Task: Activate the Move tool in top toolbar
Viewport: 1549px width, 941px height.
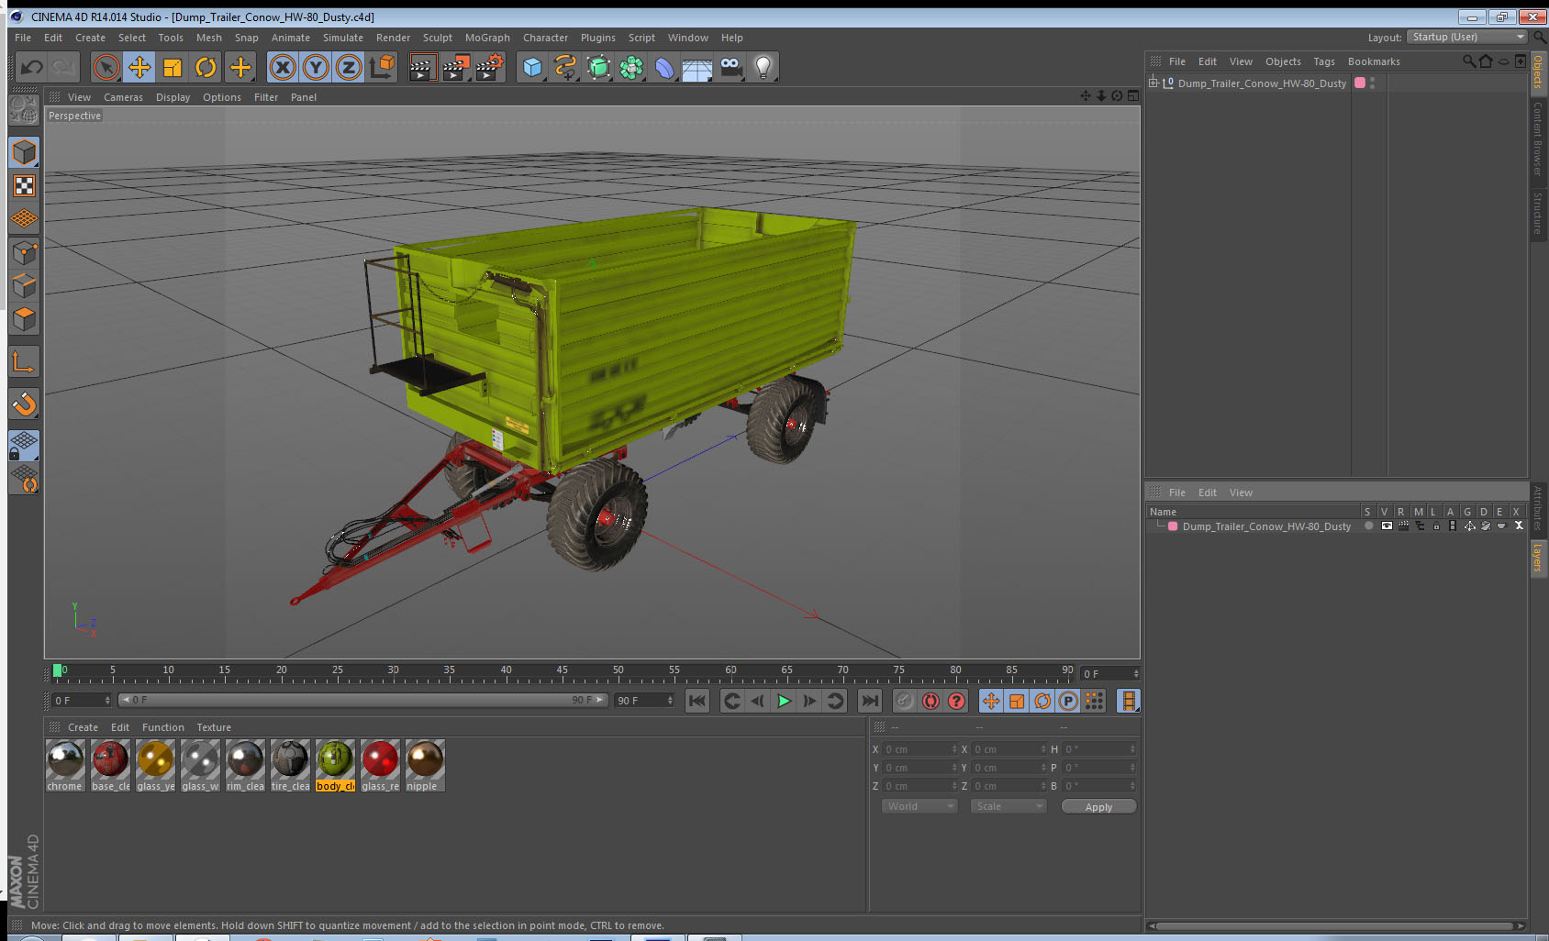Action: point(139,67)
